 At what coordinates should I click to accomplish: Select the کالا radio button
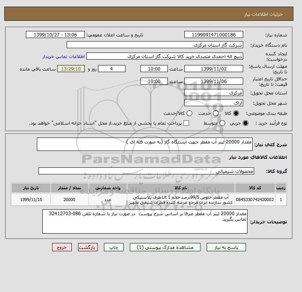pyautogui.click(x=236, y=113)
